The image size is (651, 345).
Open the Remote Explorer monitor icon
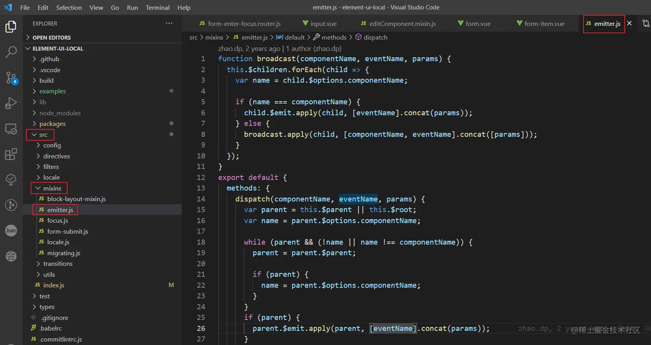click(x=11, y=129)
